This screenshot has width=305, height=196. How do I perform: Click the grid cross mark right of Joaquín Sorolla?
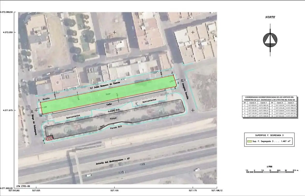pos(193,110)
